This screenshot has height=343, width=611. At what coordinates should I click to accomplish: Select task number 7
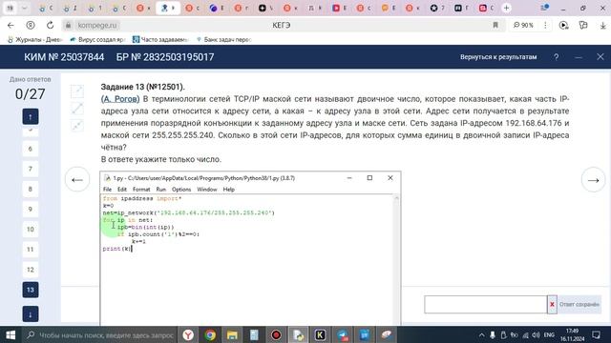click(31, 169)
